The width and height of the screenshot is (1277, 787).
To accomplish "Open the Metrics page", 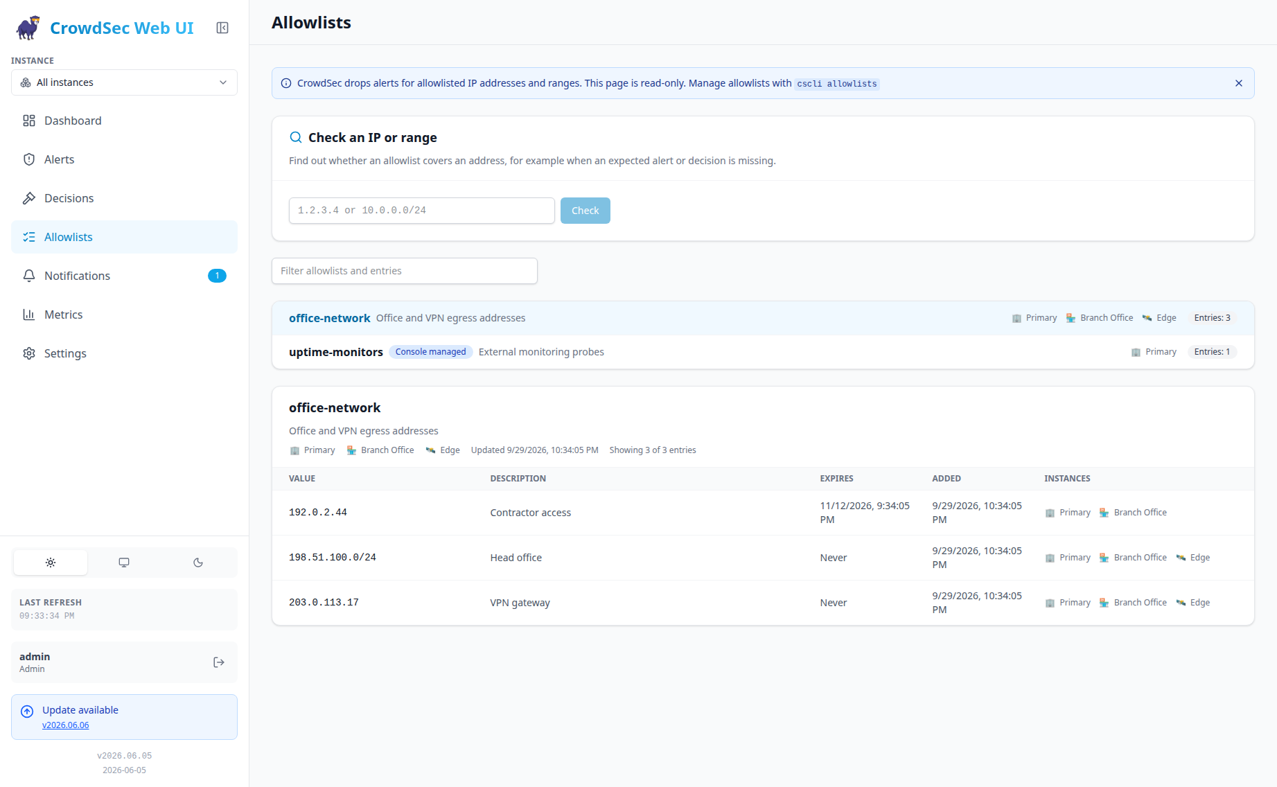I will coord(124,315).
